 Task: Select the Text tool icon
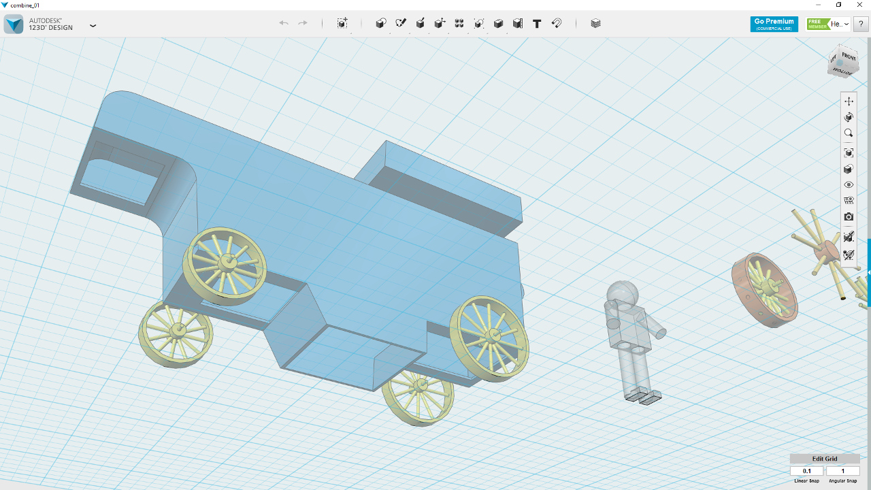[537, 23]
